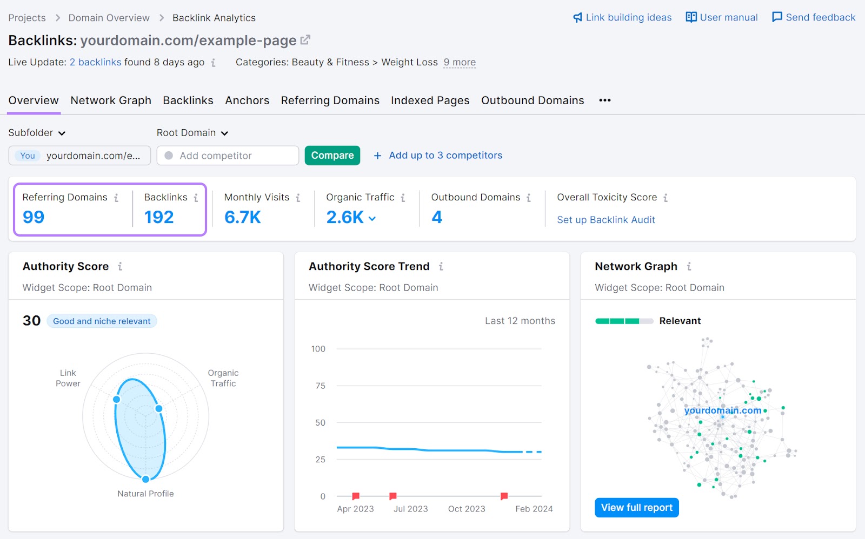Click the Add competitor input field
The image size is (865, 539).
click(x=228, y=156)
